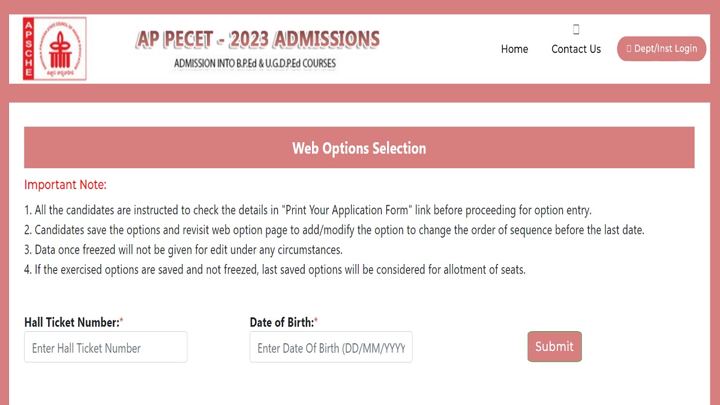Viewport: 720px width, 405px height.
Task: Click note two about saving and revisiting options
Action: (x=334, y=230)
